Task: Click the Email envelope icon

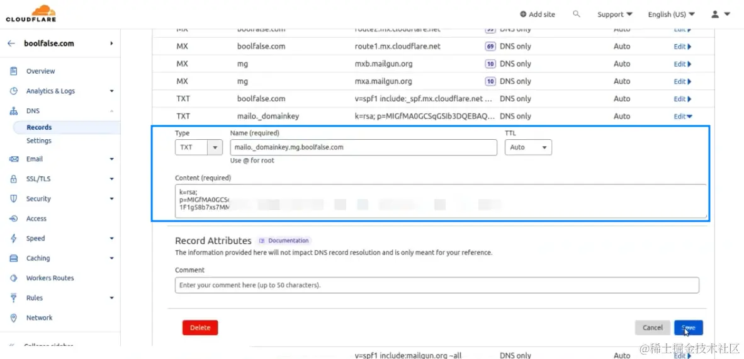Action: click(x=14, y=159)
